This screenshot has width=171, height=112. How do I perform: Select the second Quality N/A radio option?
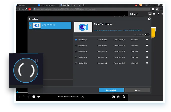pos(76,46)
